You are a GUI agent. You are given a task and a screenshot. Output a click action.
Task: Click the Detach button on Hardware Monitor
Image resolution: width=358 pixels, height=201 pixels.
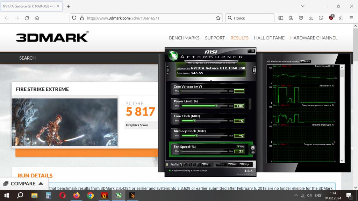(306, 61)
